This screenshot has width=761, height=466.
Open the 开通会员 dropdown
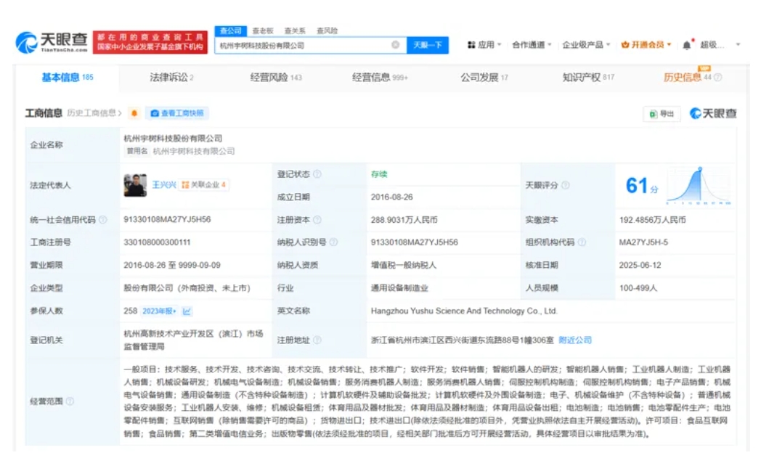pyautogui.click(x=646, y=44)
